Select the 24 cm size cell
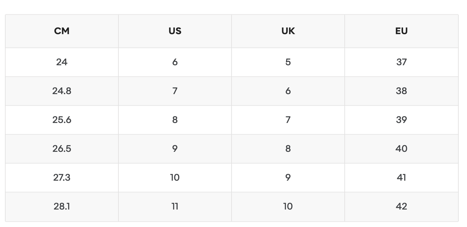This screenshot has height=227, width=467. 62,62
